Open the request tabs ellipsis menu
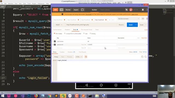This screenshot has height=98, width=175. coord(113,20)
